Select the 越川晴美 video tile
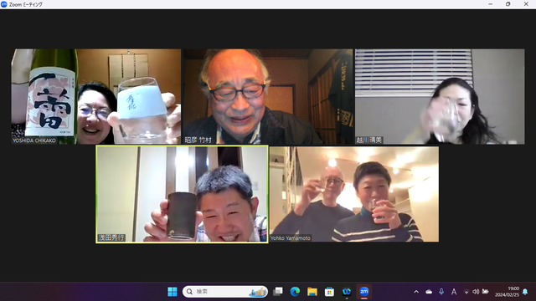Viewport: 536px width, 301px height. click(440, 97)
